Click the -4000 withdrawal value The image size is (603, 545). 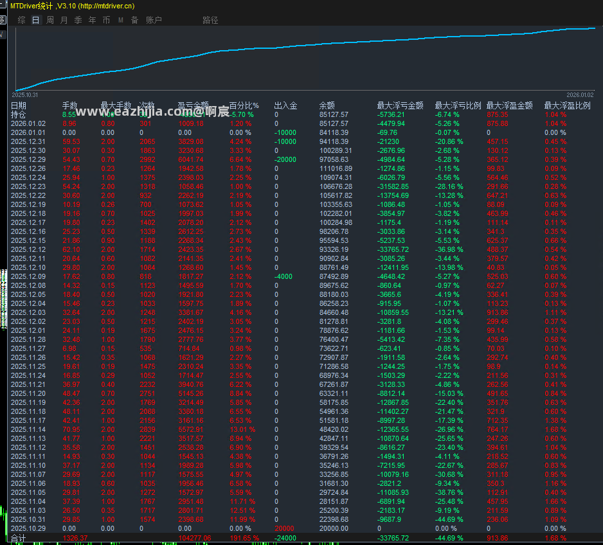coord(283,276)
